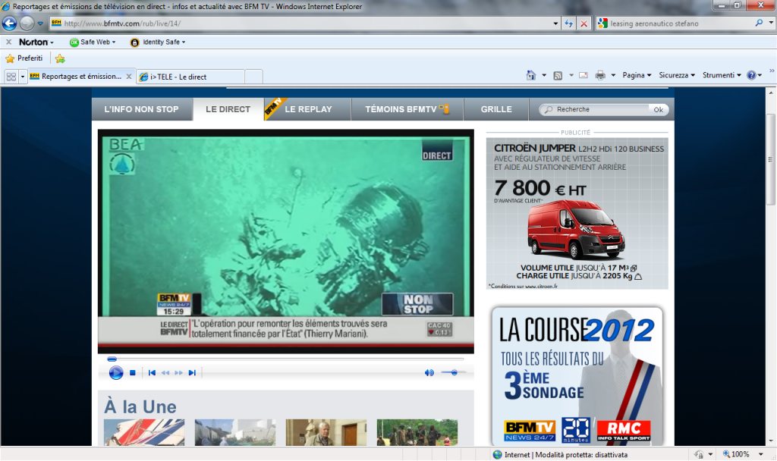Expand the Print options dropdown arrow
Screen dimensions: 777x461
pos(613,75)
